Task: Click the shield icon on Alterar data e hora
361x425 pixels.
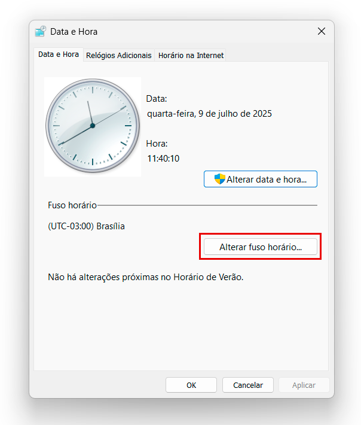Action: (219, 179)
